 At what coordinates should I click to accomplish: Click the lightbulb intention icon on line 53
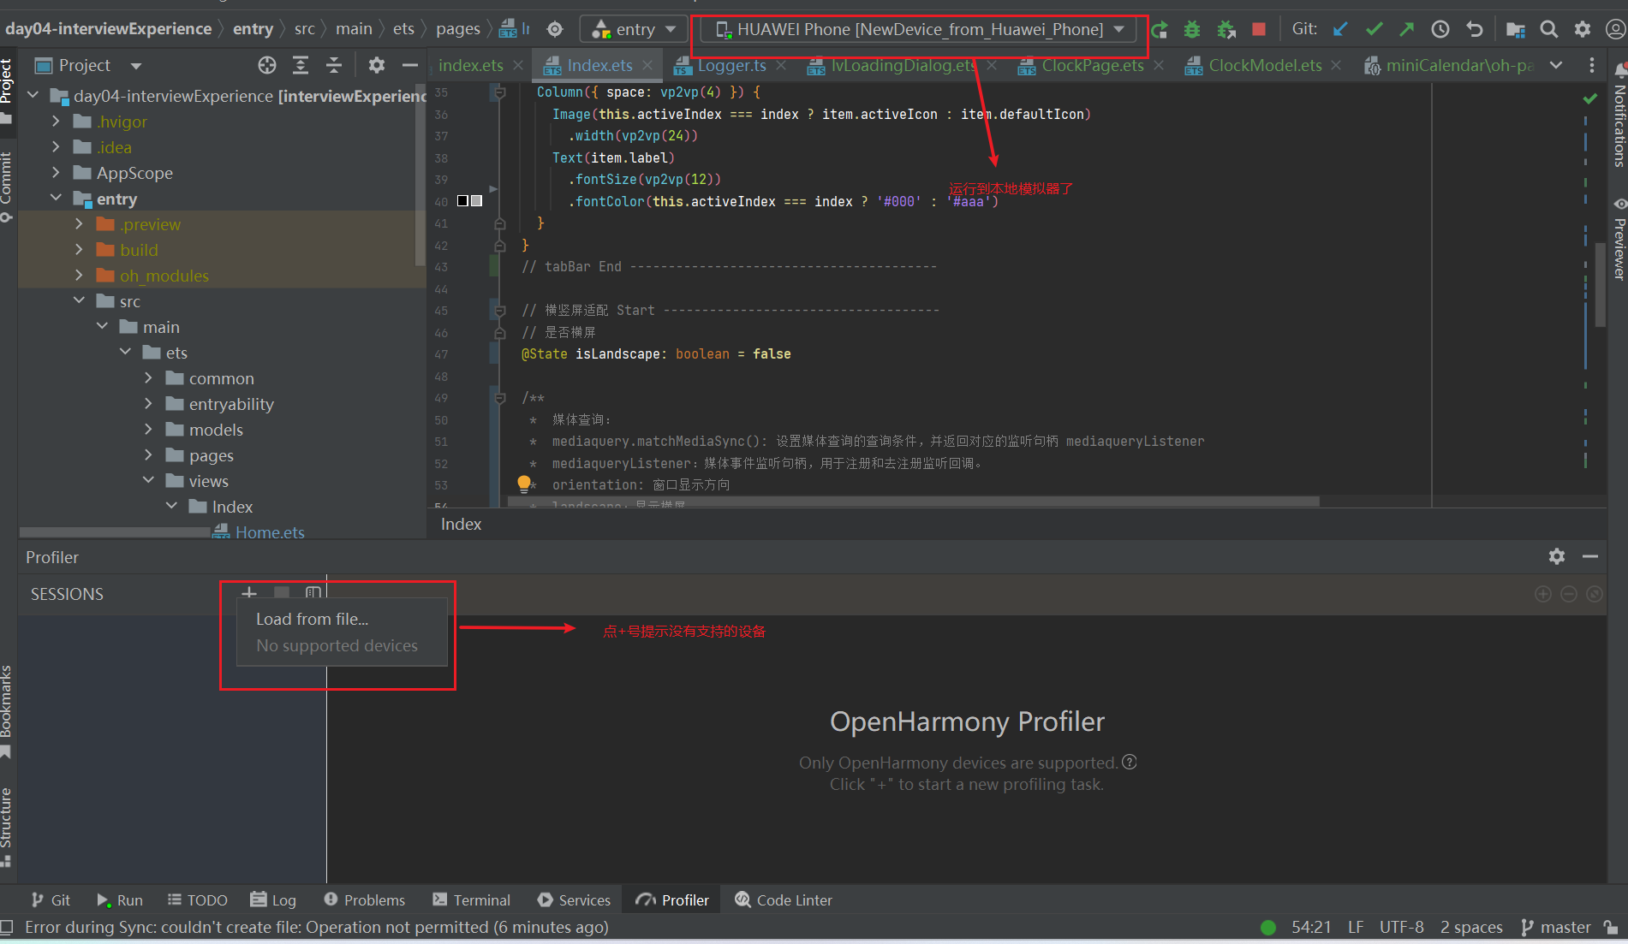point(524,484)
